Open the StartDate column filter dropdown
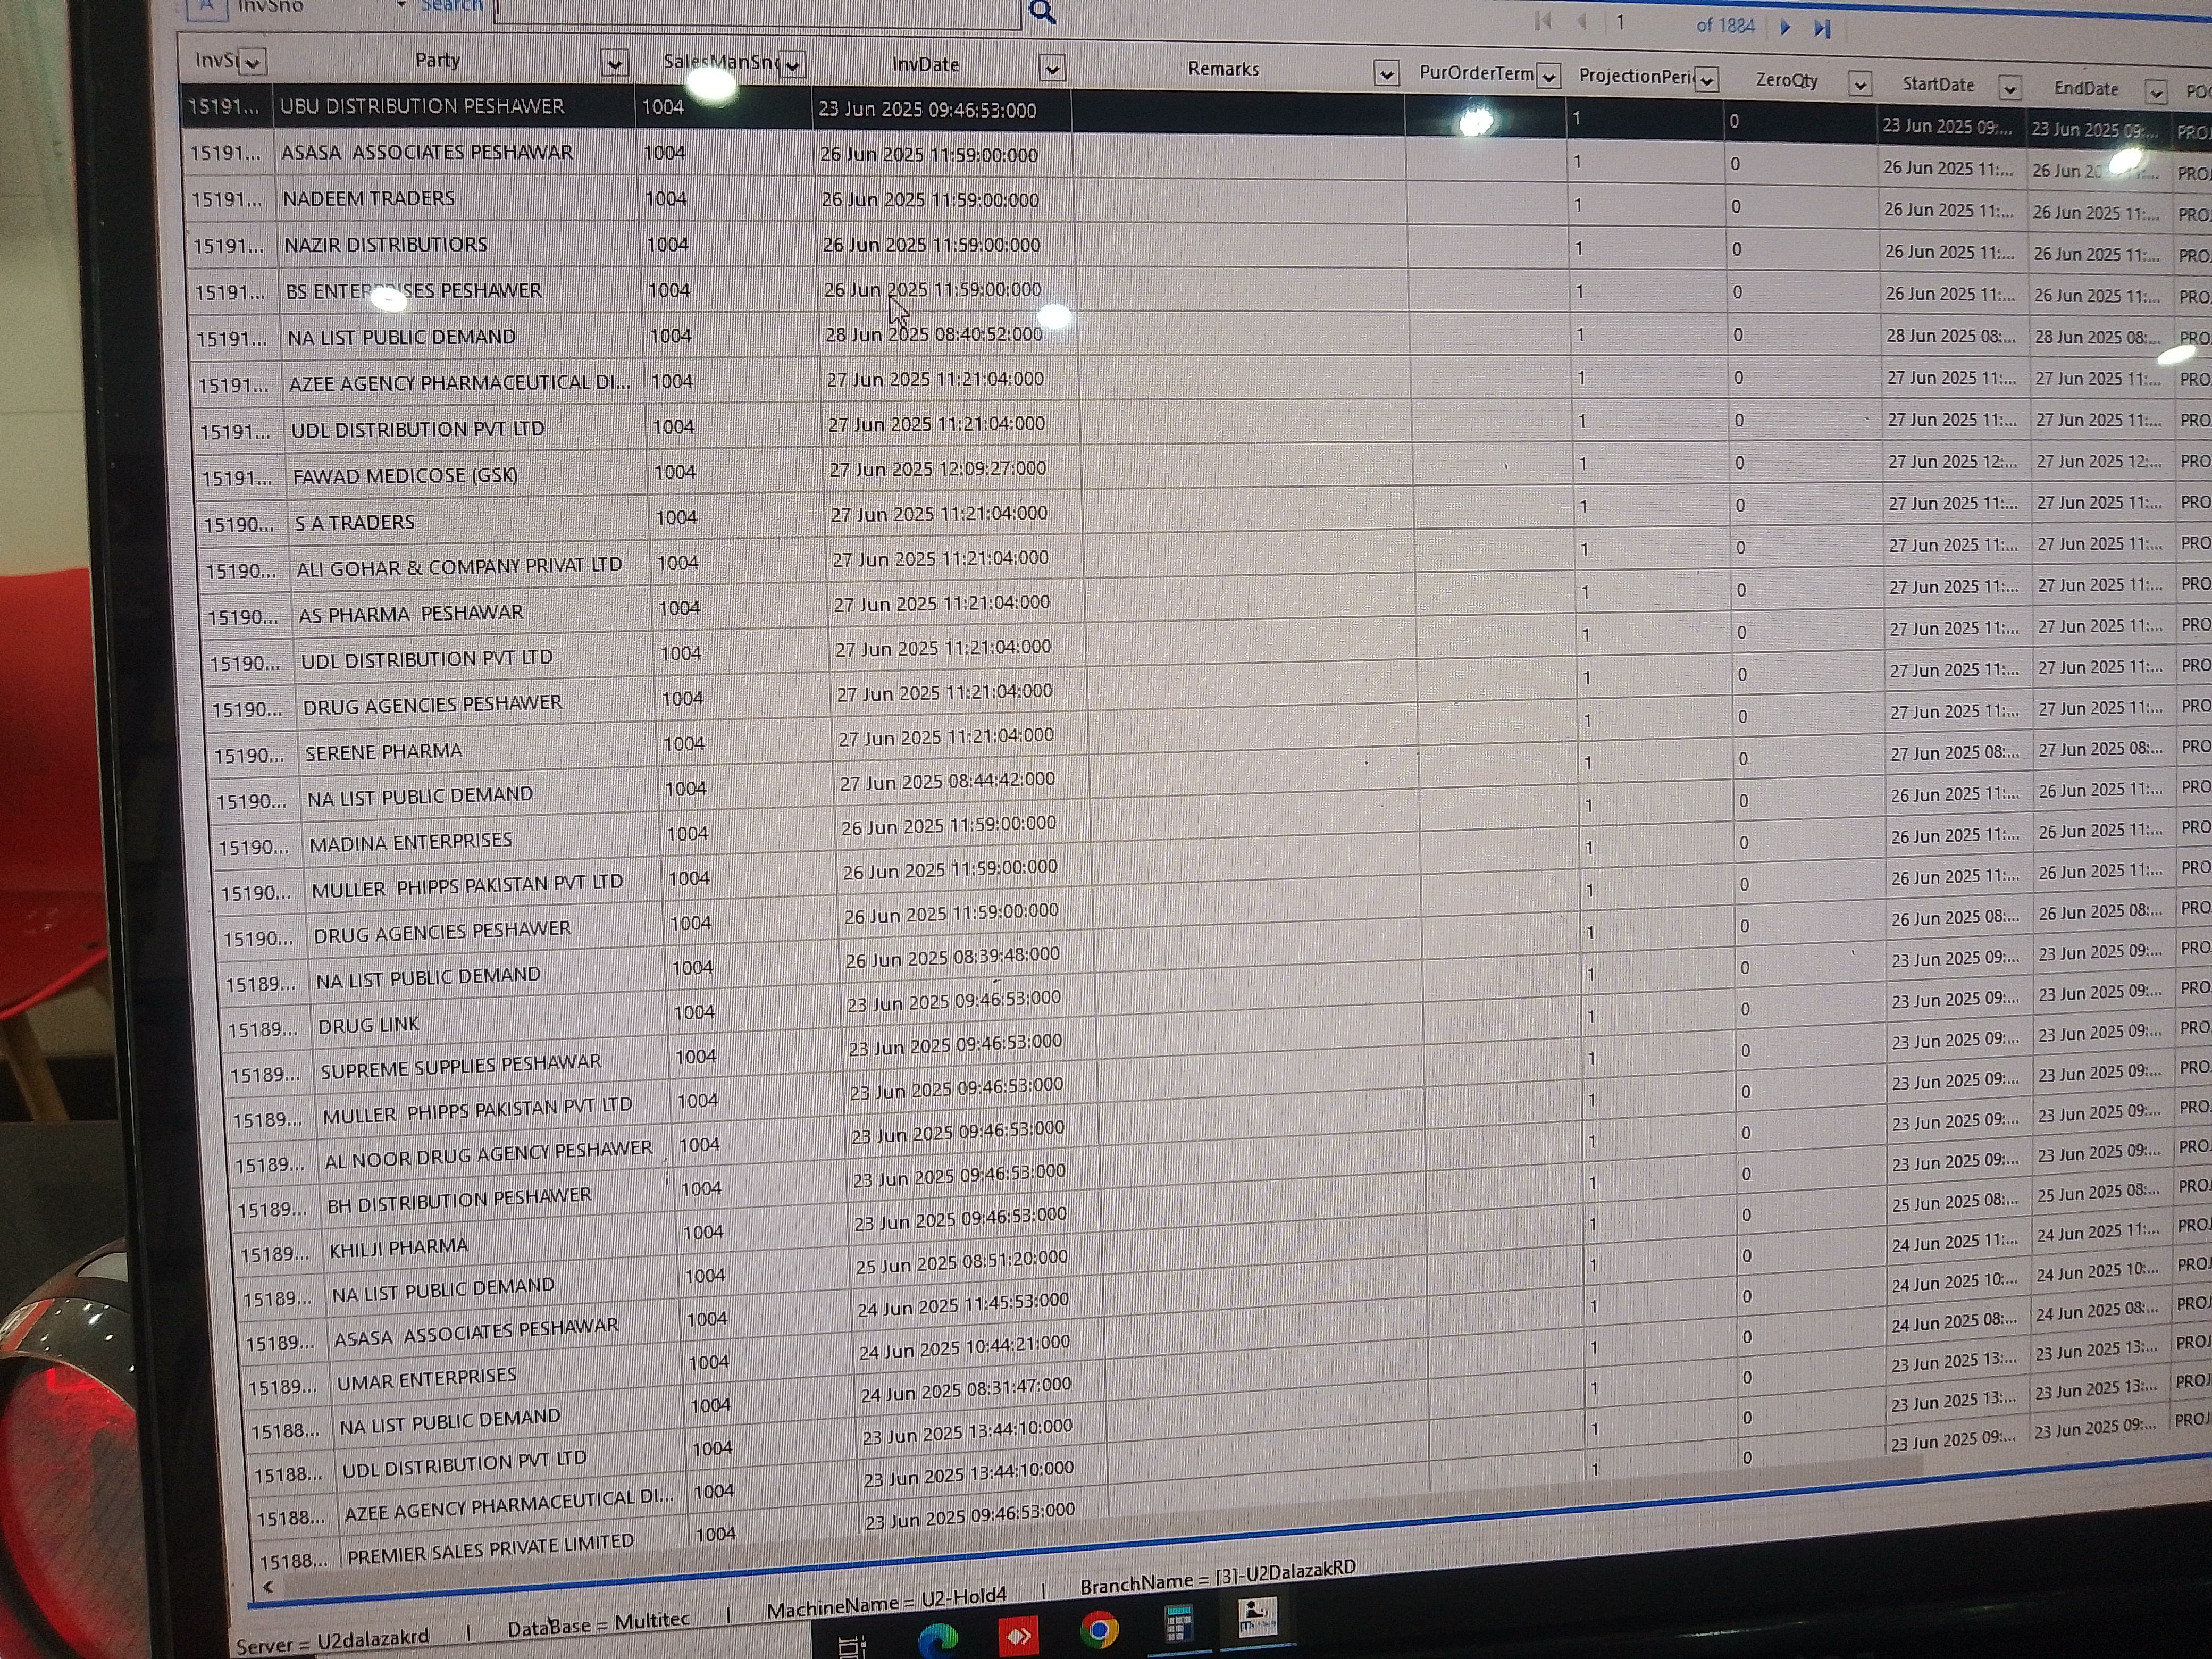This screenshot has width=2212, height=1659. 2009,88
